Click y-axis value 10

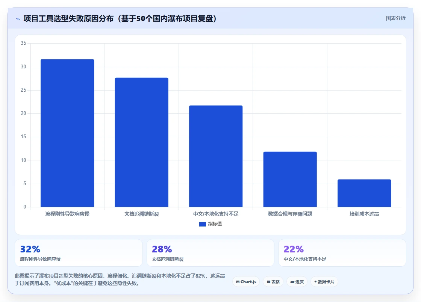coord(23,160)
